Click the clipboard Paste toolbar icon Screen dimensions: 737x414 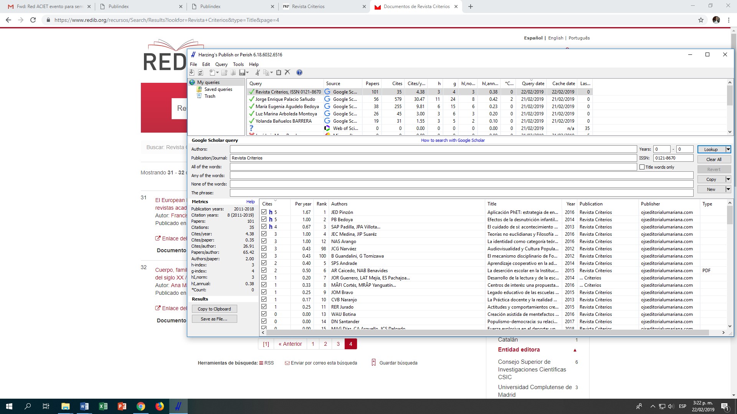[x=279, y=72]
